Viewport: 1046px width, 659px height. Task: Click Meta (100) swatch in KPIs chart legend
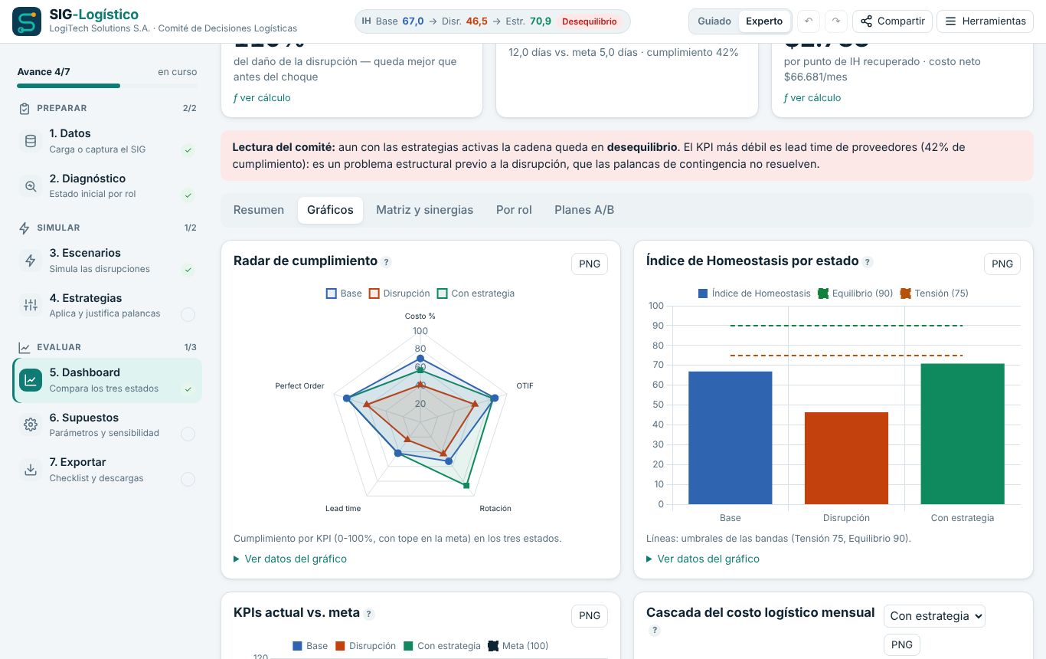[x=493, y=646]
